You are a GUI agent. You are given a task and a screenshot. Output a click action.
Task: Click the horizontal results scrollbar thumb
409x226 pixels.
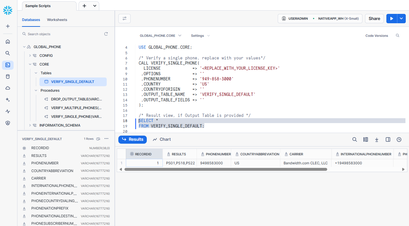(x=226, y=169)
